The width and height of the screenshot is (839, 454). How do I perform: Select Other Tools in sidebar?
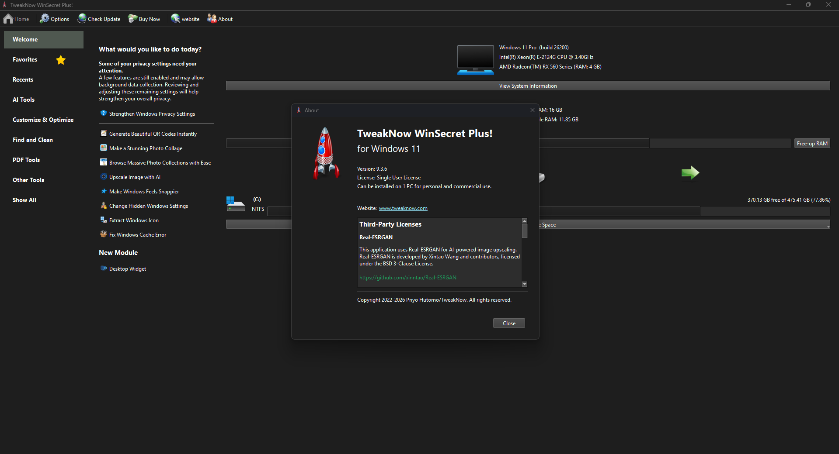click(28, 180)
